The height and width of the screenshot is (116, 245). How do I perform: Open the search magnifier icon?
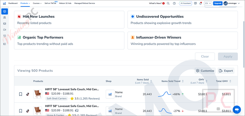(168, 3)
